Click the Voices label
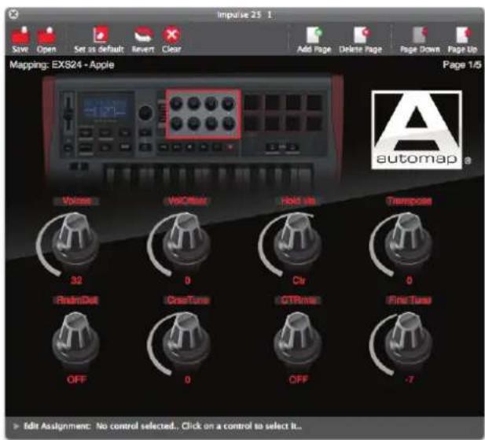 [x=77, y=201]
